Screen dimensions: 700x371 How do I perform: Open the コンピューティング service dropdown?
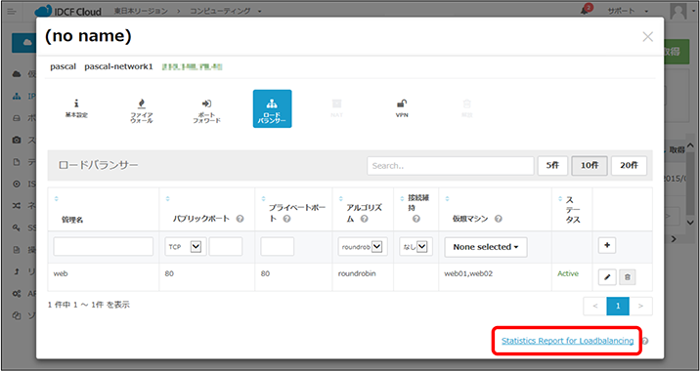[226, 11]
